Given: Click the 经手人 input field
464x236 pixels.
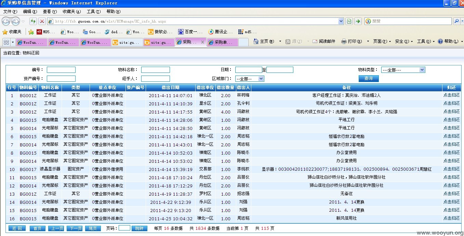Looking at the screenshot, I should [x=156, y=79].
